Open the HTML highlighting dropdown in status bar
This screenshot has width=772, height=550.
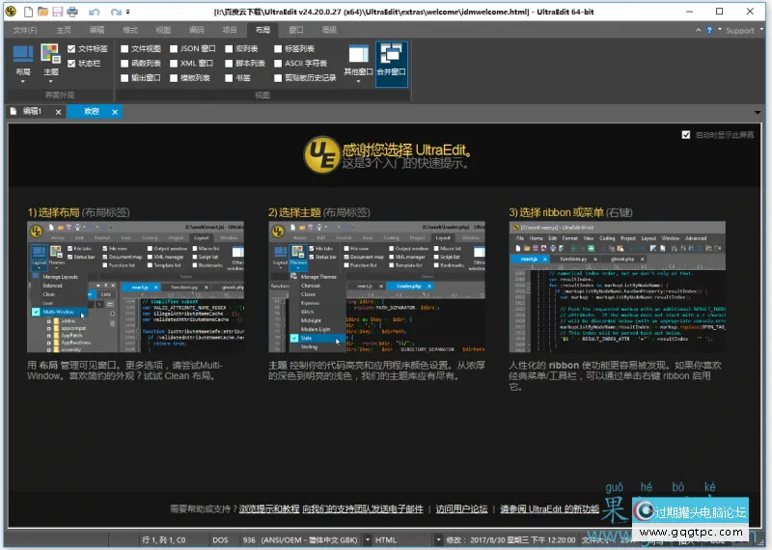pos(438,539)
